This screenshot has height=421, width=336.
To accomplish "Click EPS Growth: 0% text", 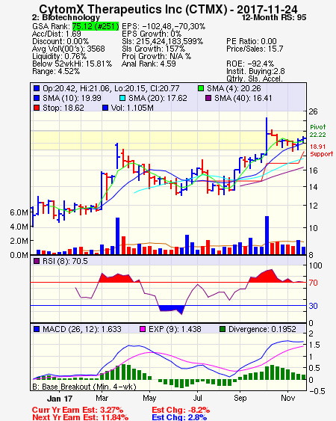I will [152, 34].
